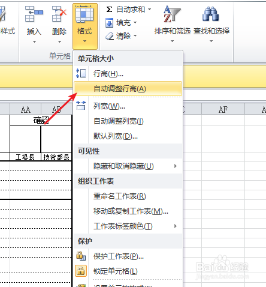
Task: Click the cell containing 確認
Action: (41, 120)
